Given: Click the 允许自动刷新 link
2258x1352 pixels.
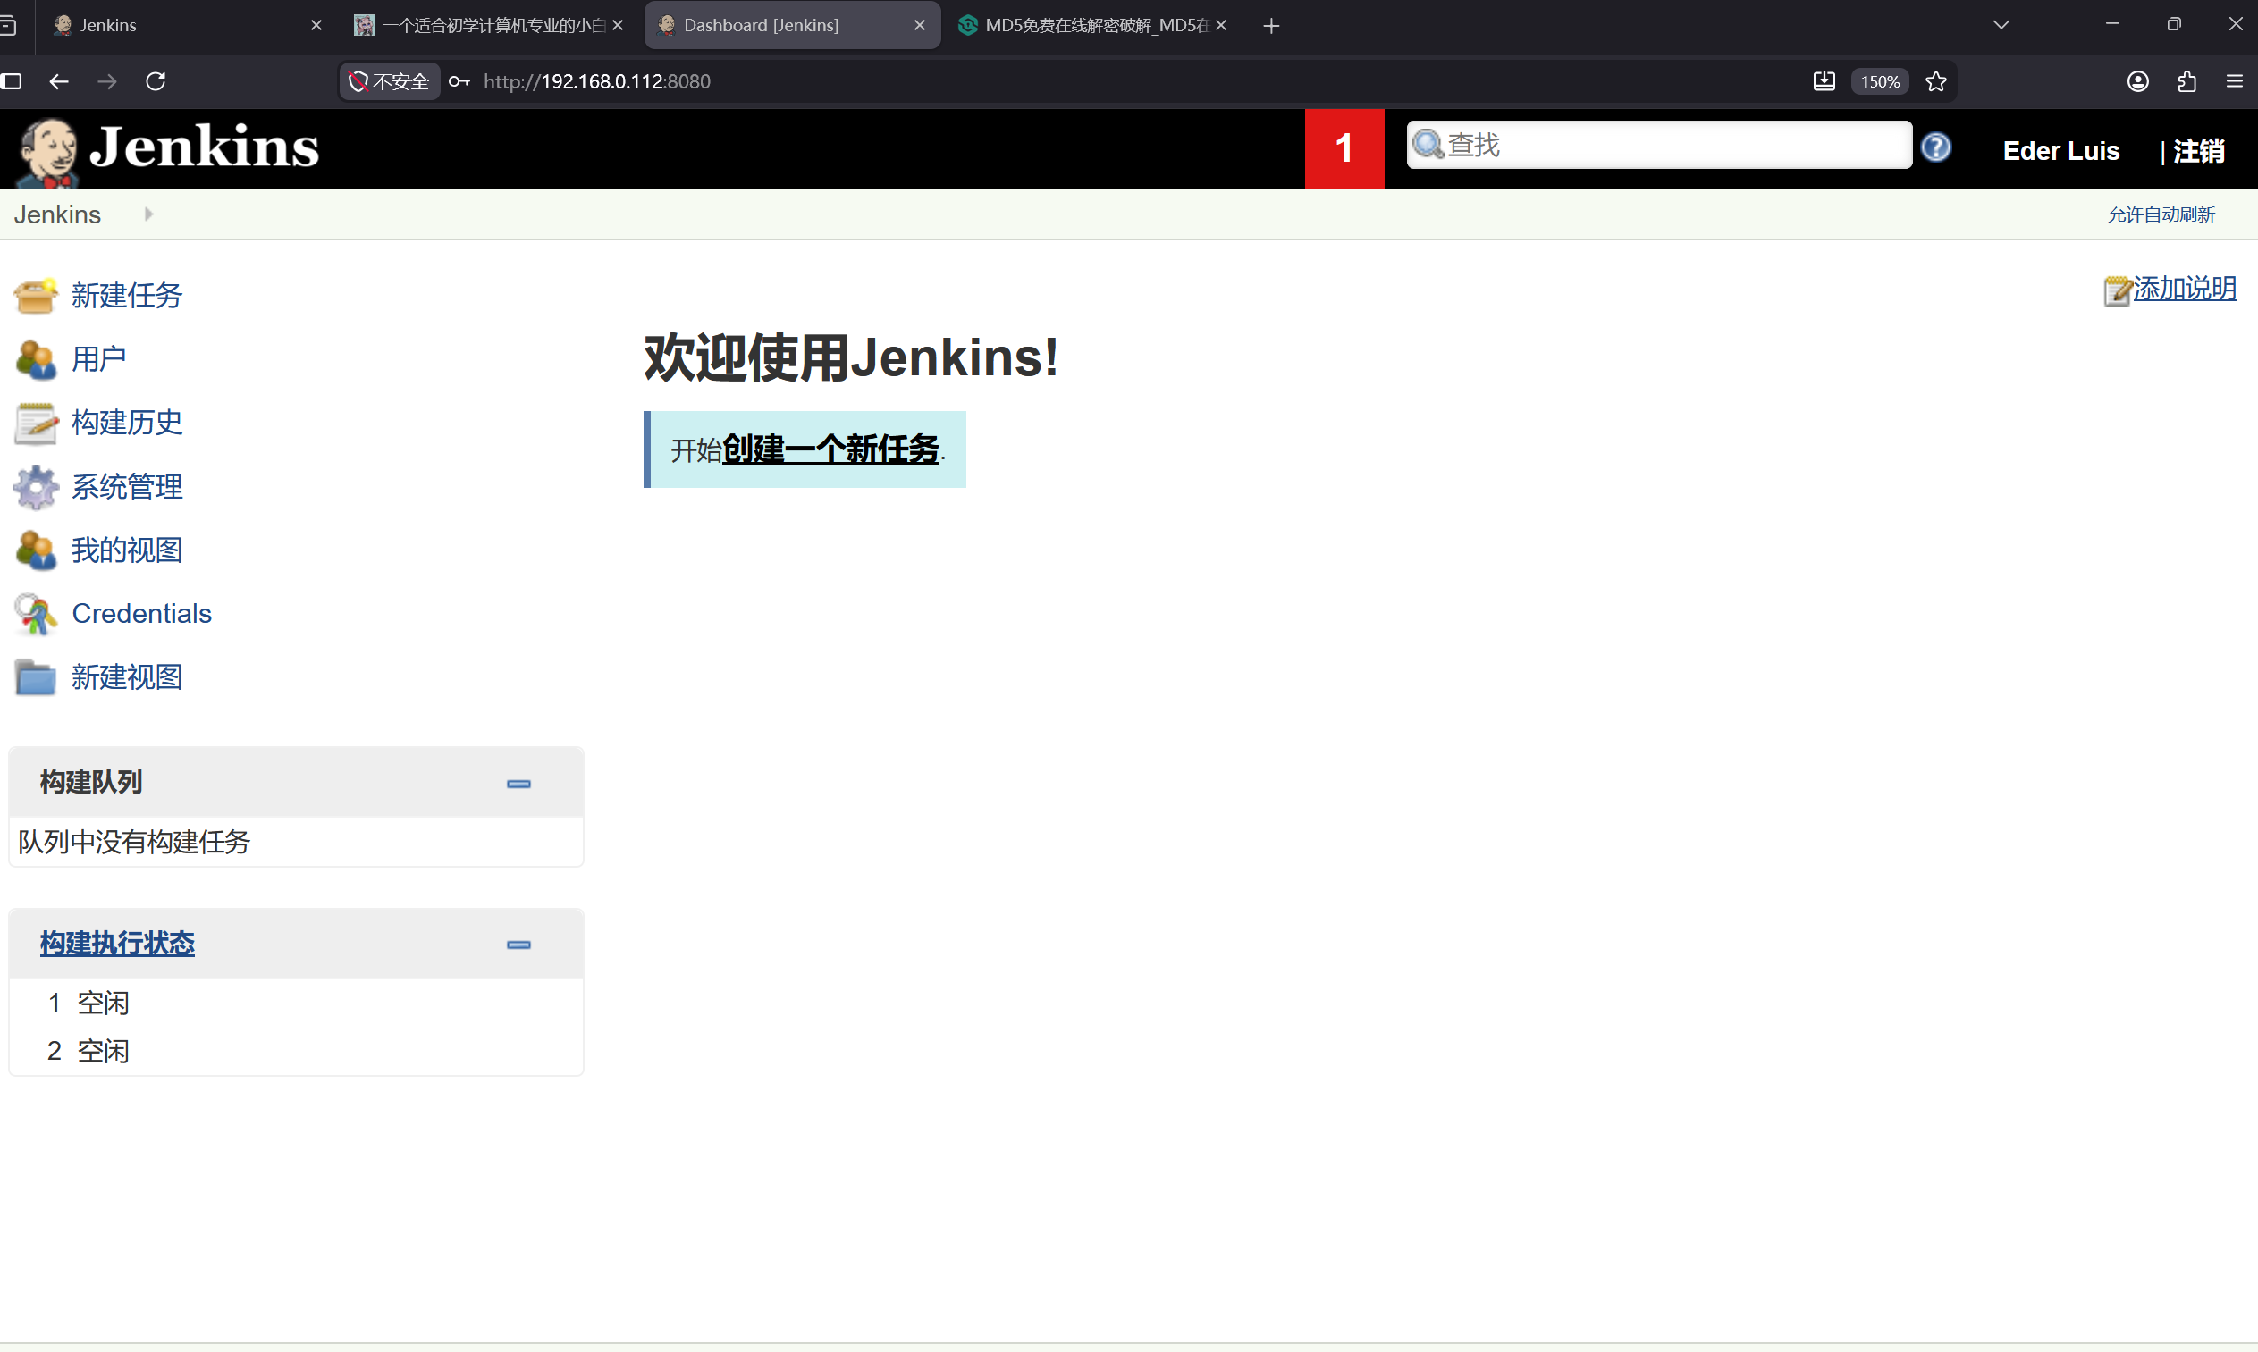Looking at the screenshot, I should tap(2161, 214).
